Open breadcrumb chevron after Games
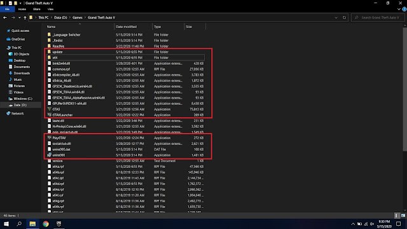Screen dimensions: 407x229 (x=85, y=18)
